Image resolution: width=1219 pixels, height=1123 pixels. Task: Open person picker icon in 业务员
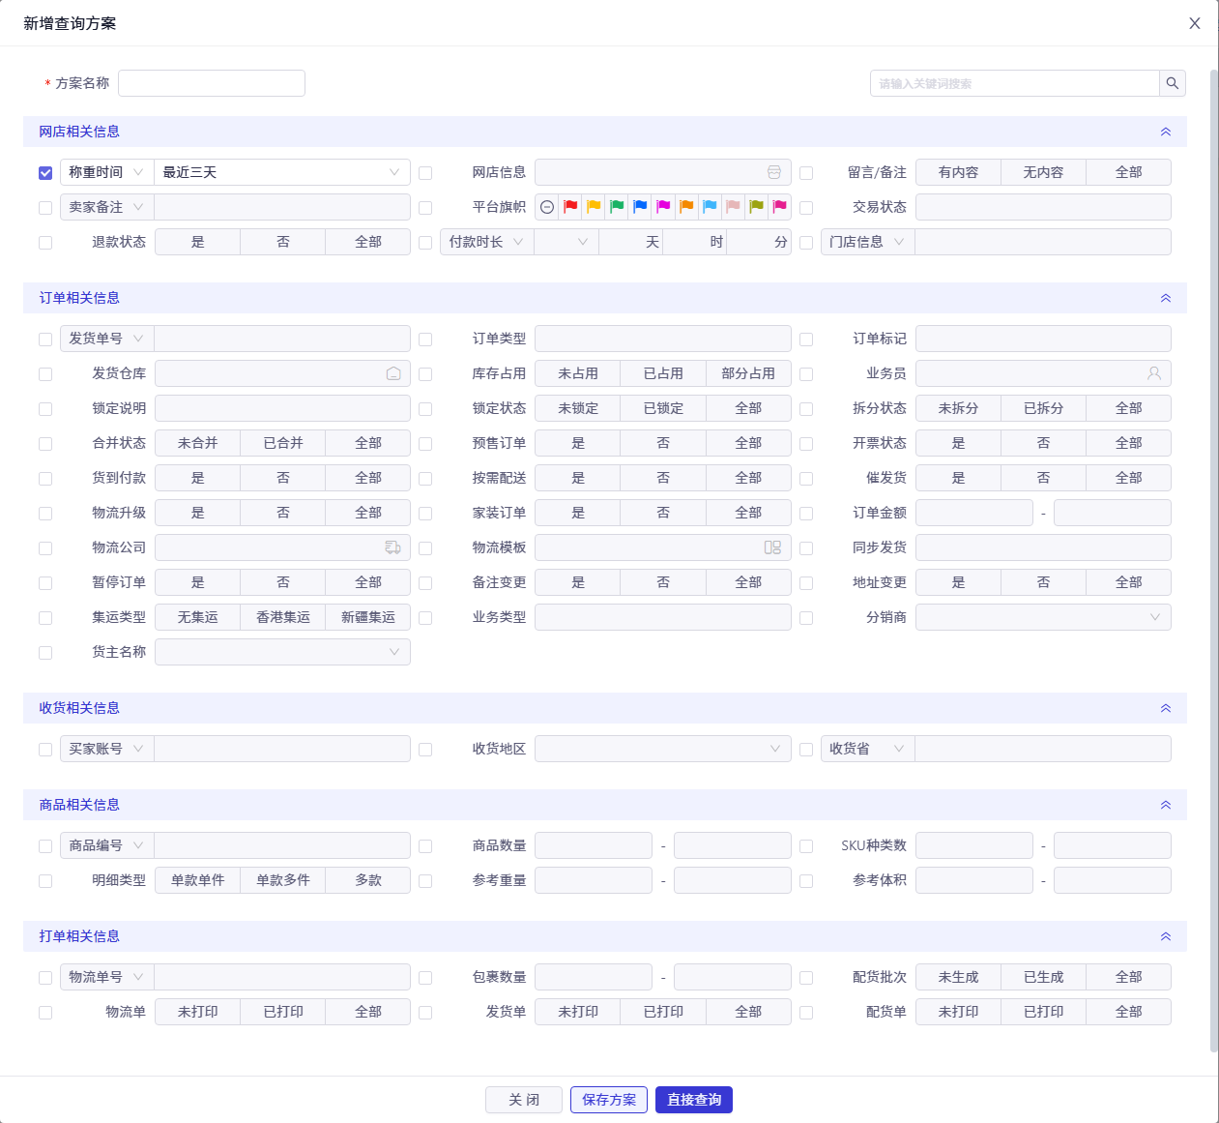[1154, 373]
